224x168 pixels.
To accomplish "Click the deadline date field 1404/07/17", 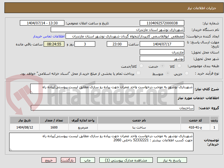I will 162,44.
